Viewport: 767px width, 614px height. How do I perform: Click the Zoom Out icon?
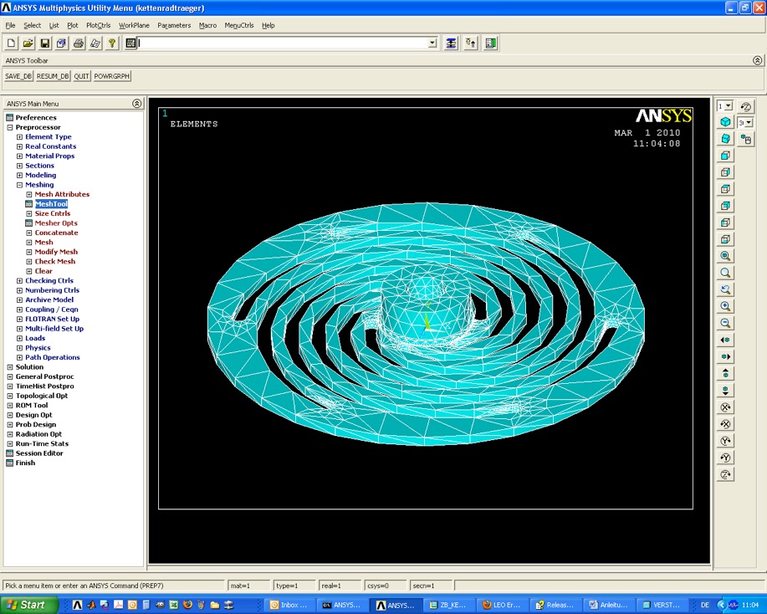[x=725, y=323]
